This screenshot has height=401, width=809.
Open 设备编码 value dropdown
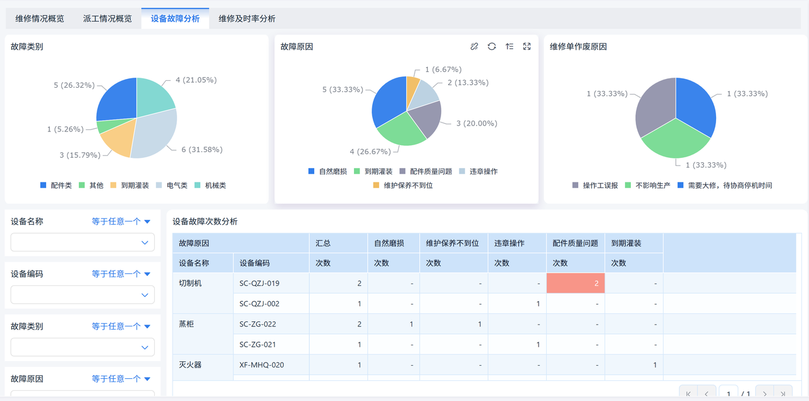[83, 295]
